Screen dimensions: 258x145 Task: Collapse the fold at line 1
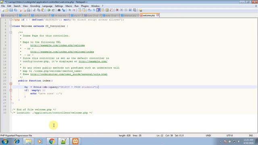tap(11, 20)
